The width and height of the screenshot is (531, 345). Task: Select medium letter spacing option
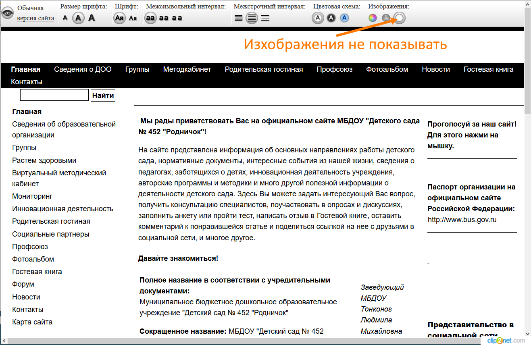(164, 18)
